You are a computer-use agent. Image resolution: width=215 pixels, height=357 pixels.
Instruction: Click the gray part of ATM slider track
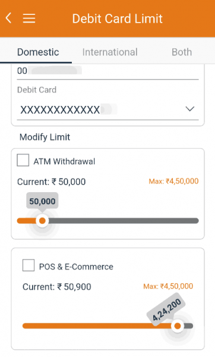coord(124,221)
